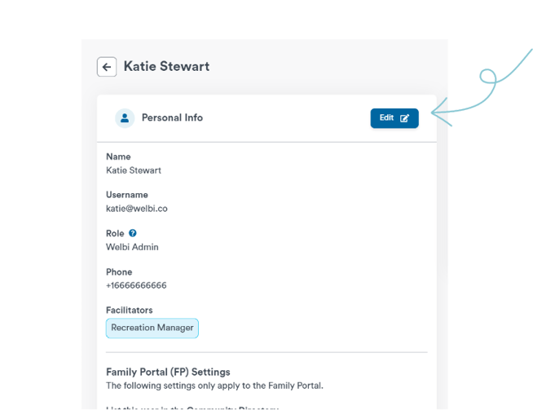
Task: Select the Recreation Manager facilitator chip
Action: tap(152, 328)
